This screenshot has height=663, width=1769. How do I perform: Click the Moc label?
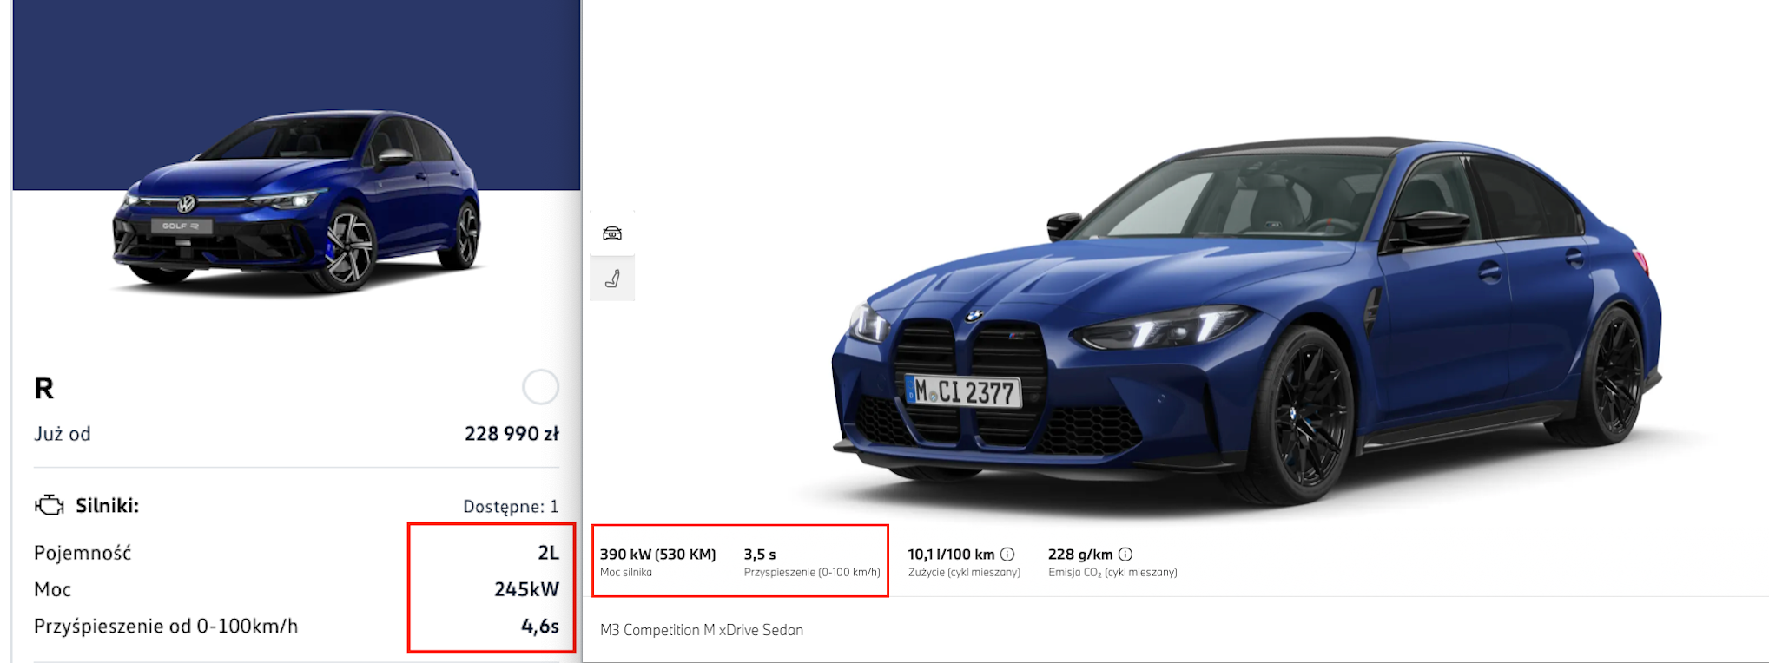(52, 589)
